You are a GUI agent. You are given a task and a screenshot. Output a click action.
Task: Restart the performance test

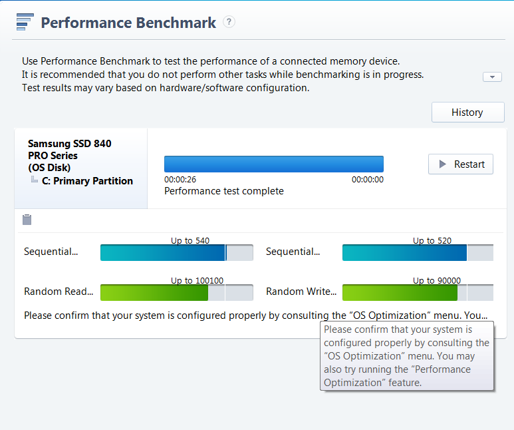pyautogui.click(x=461, y=164)
